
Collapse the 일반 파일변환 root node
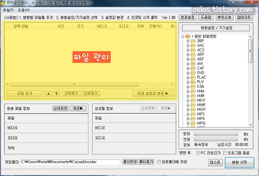pyautogui.click(x=182, y=37)
